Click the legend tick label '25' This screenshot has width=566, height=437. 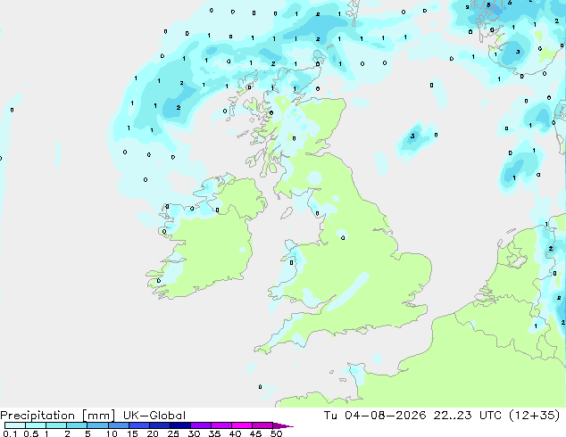(x=173, y=433)
